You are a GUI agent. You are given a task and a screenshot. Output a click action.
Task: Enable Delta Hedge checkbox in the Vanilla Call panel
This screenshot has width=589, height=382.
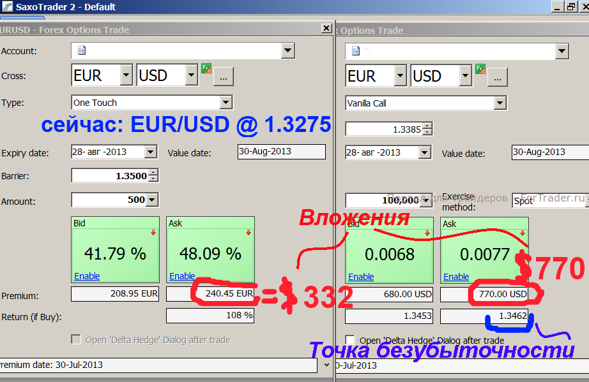[350, 340]
